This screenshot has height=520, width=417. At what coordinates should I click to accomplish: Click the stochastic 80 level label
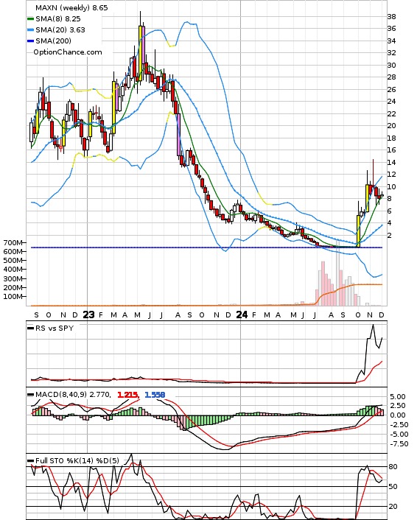(x=393, y=467)
